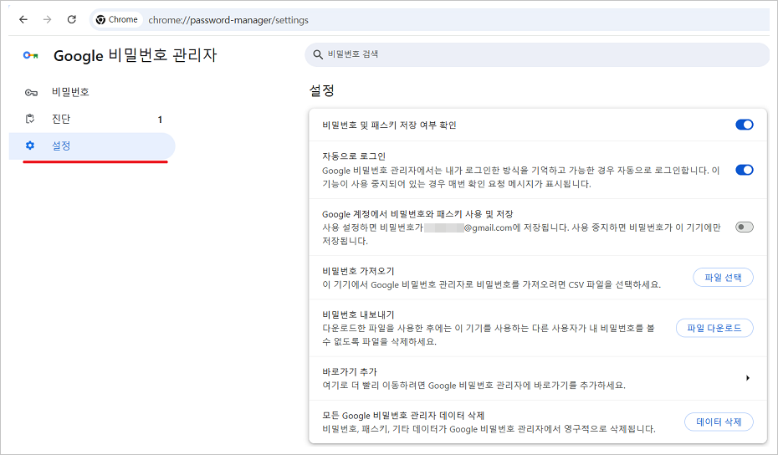Click the 진단 issue count badge 1
778x455 pixels.
pyautogui.click(x=160, y=120)
